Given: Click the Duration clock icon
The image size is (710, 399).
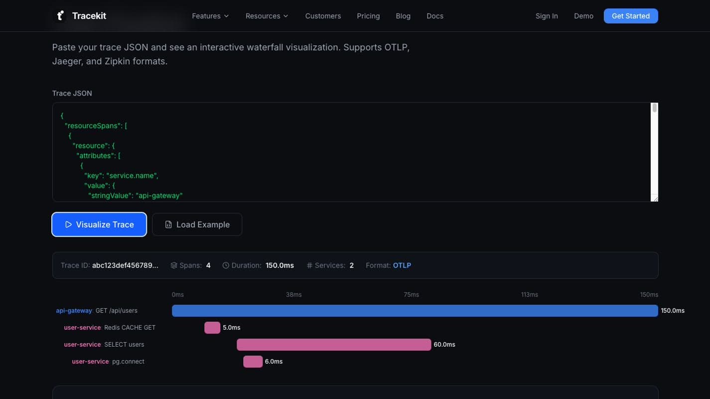Looking at the screenshot, I should pos(226,266).
